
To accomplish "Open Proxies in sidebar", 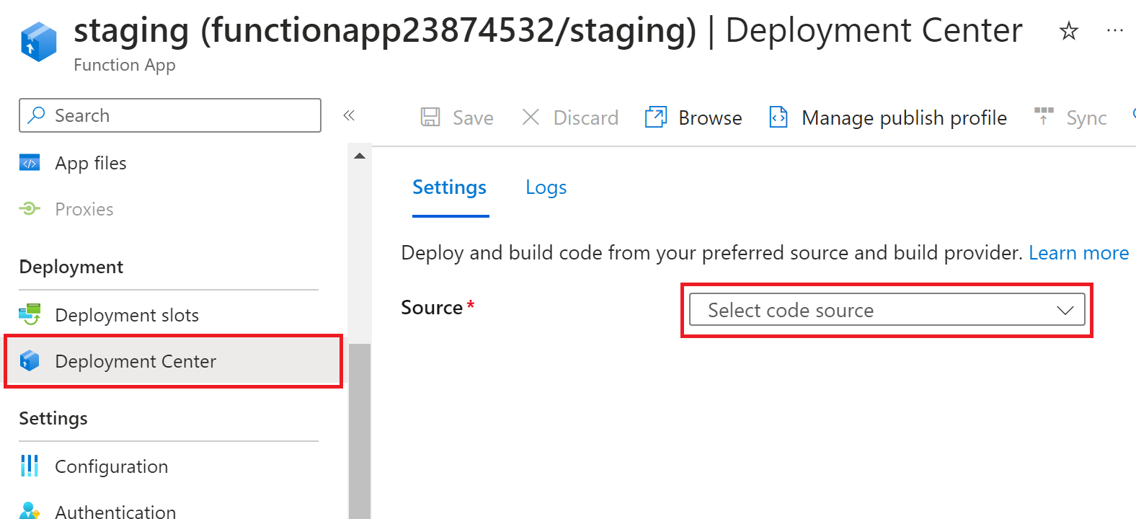I will coord(84,209).
